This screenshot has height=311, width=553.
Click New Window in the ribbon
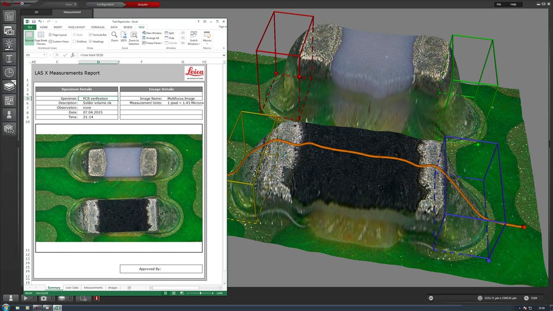pos(152,33)
